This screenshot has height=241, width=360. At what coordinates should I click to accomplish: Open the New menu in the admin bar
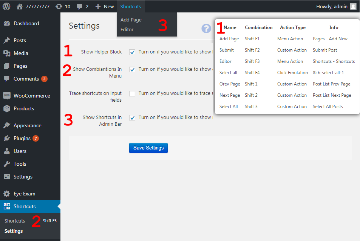(x=105, y=6)
